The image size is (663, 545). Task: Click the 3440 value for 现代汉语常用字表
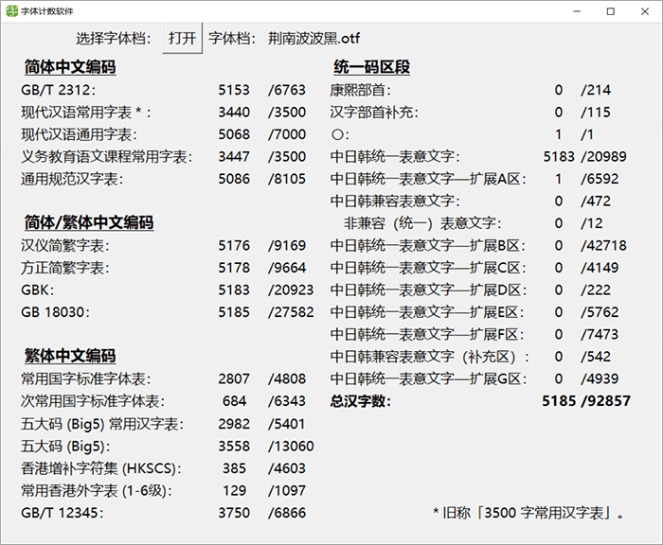234,113
